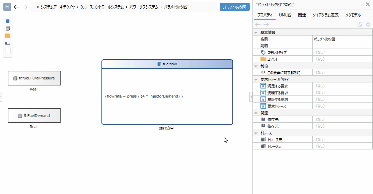
Task: Go forward with the grayed right arrow
Action: click(25, 7)
